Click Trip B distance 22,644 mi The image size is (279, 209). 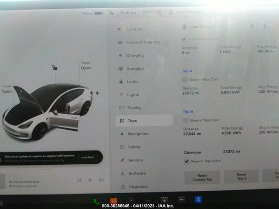192,134
